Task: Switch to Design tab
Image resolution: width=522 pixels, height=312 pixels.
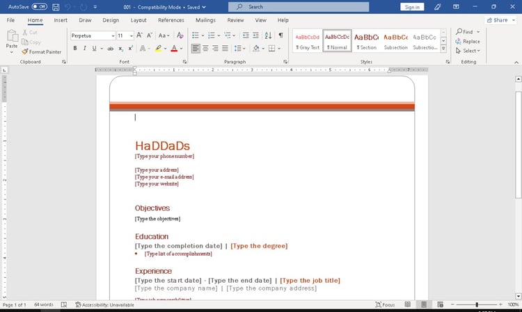Action: point(111,20)
